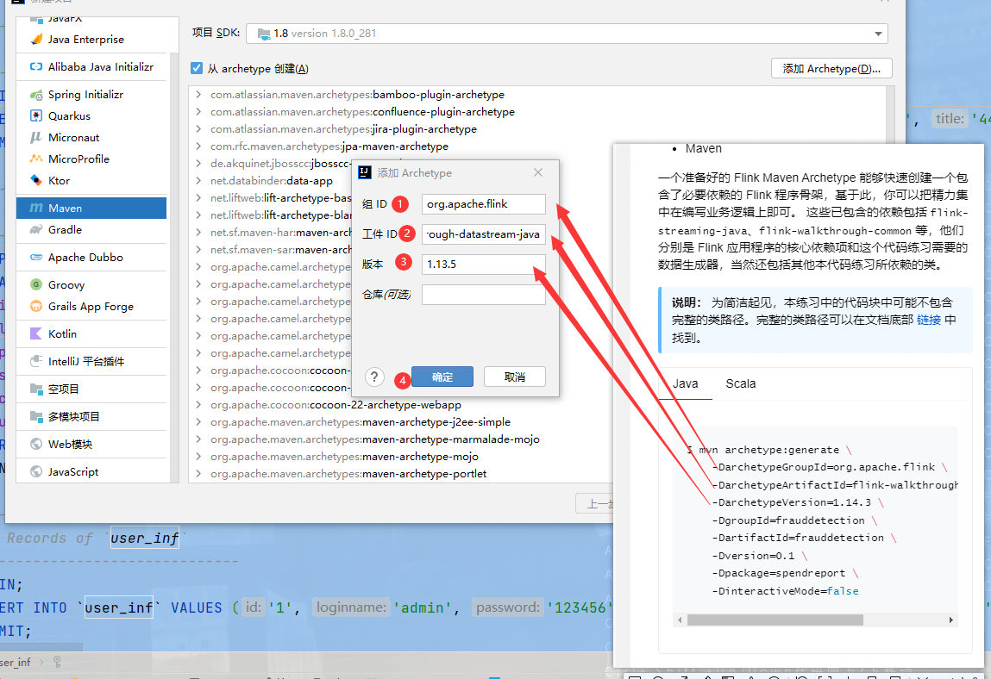
Task: Expand maven-archetype-portlet entry
Action: [198, 474]
